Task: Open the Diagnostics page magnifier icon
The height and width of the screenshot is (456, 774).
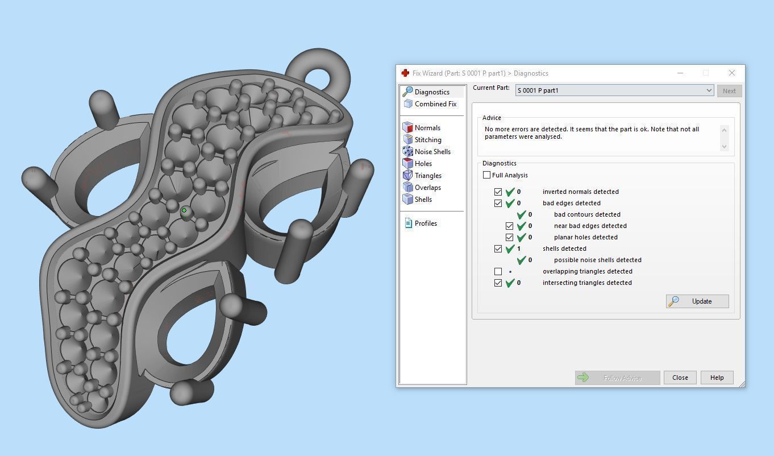Action: (x=407, y=92)
